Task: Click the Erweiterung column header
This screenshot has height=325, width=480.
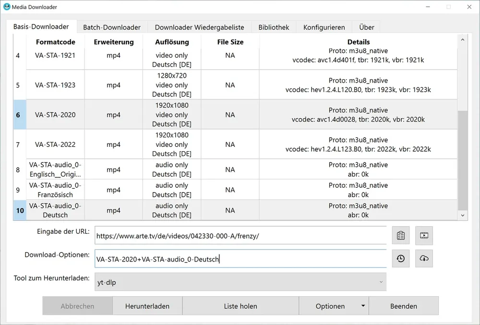Action: 114,42
